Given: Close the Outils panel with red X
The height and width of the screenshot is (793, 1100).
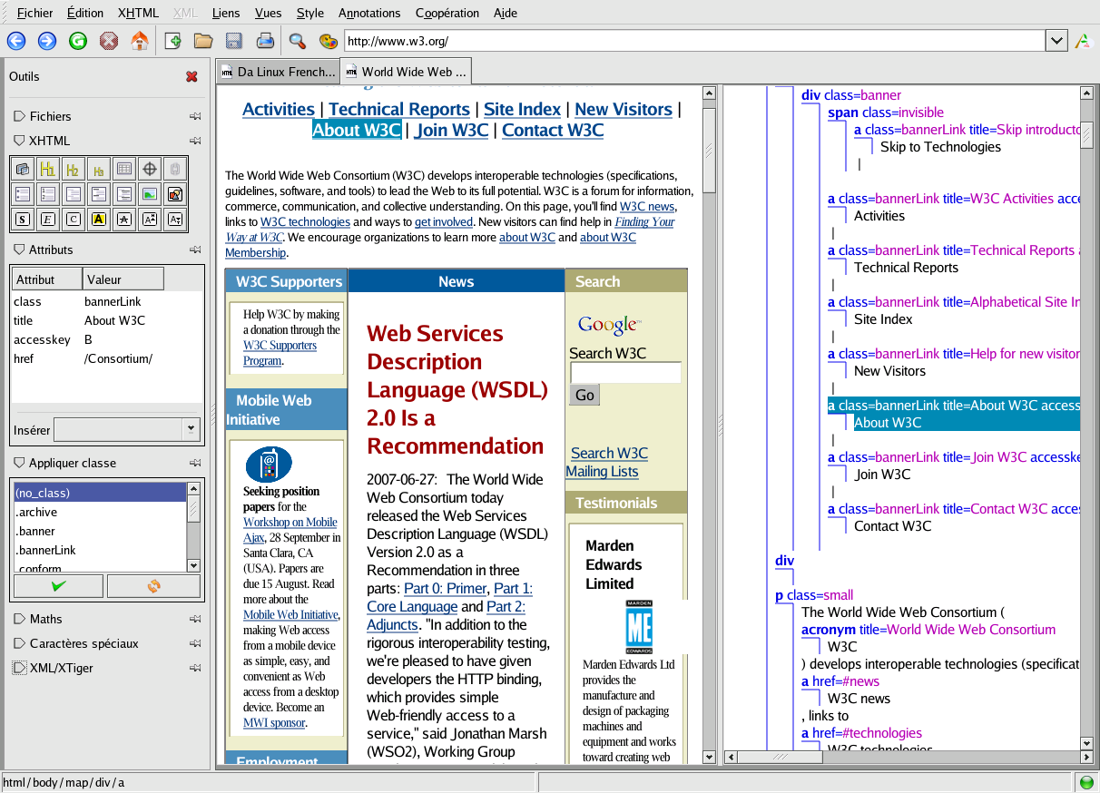Looking at the screenshot, I should 192,77.
